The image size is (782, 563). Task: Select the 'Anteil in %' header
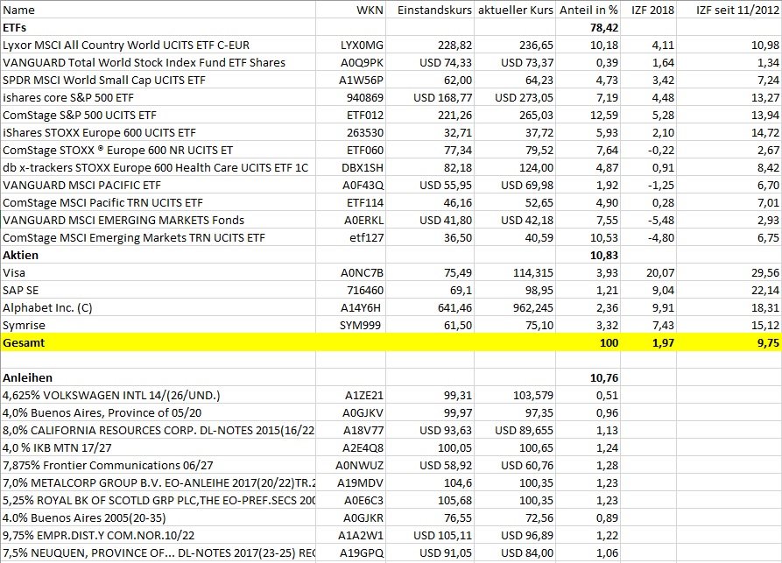tap(588, 10)
